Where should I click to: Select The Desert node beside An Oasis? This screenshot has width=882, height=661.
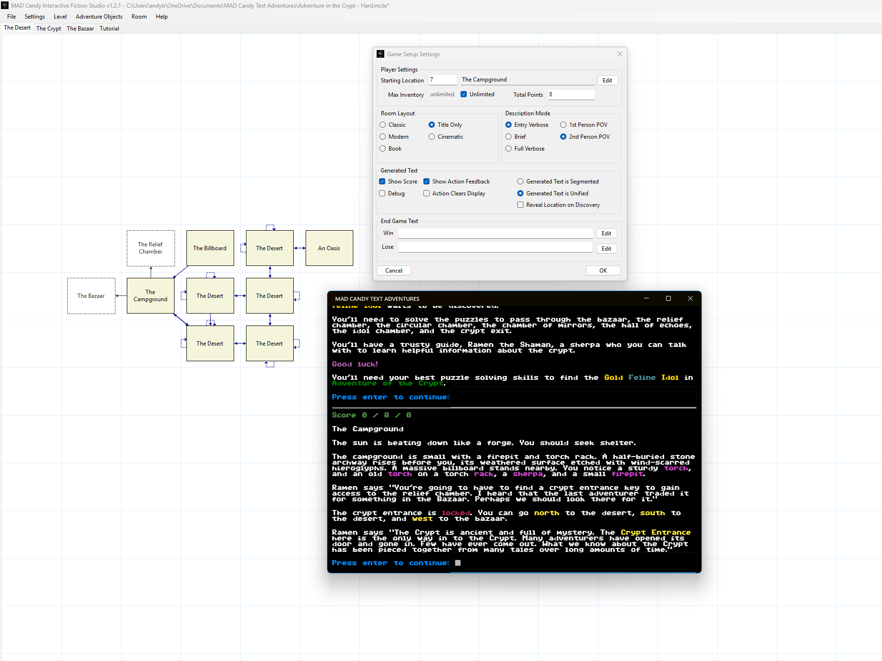269,248
